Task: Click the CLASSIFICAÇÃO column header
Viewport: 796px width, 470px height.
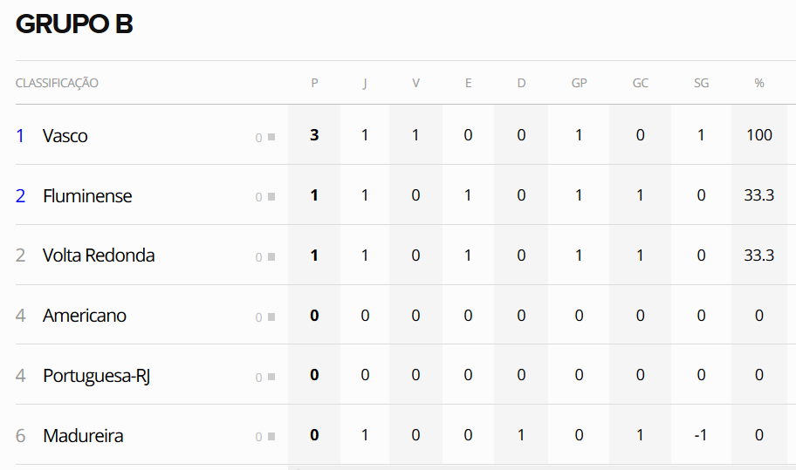Action: click(57, 84)
